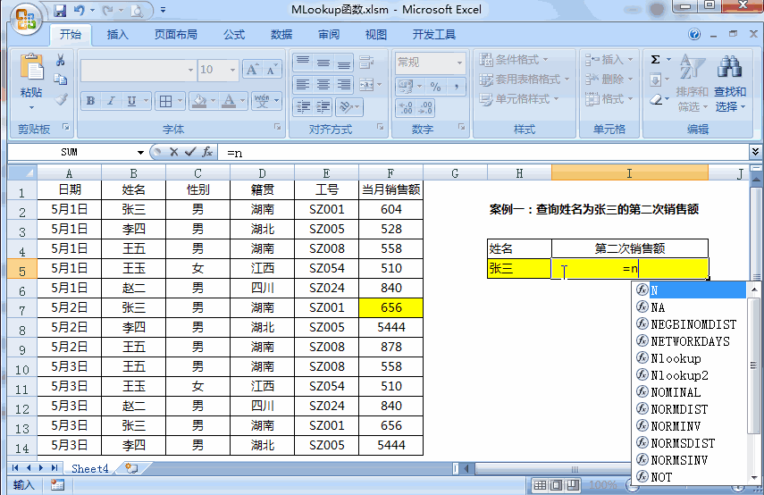
Task: Toggle center horizontal alignment
Action: click(323, 84)
